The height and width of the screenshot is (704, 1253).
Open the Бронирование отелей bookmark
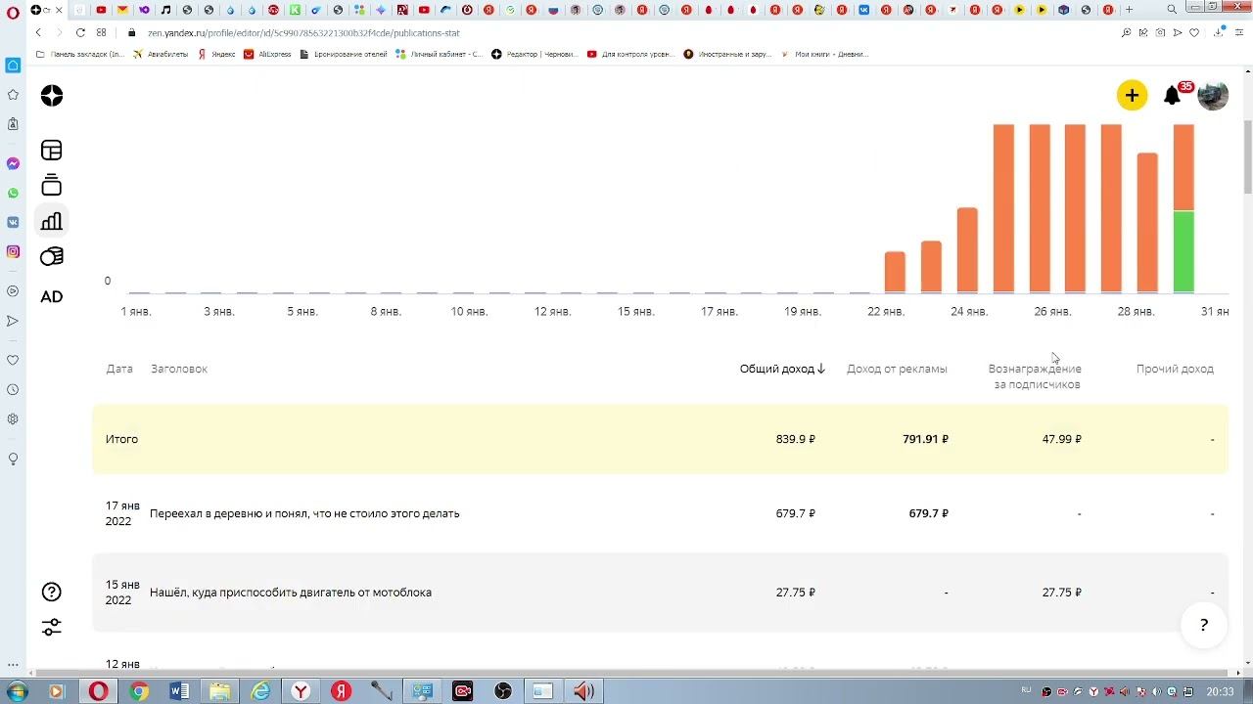tap(344, 54)
